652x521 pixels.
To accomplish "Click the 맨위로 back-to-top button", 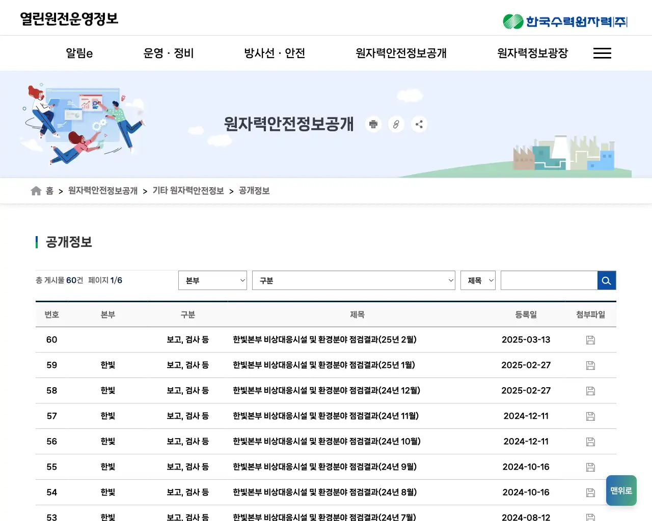I will (621, 490).
